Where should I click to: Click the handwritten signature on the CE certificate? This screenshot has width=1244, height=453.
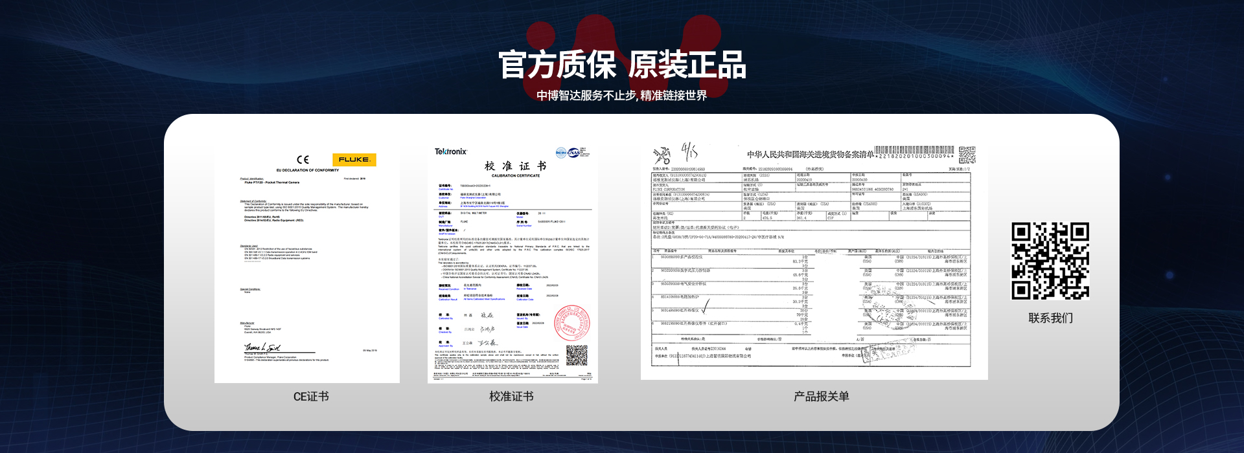click(262, 348)
